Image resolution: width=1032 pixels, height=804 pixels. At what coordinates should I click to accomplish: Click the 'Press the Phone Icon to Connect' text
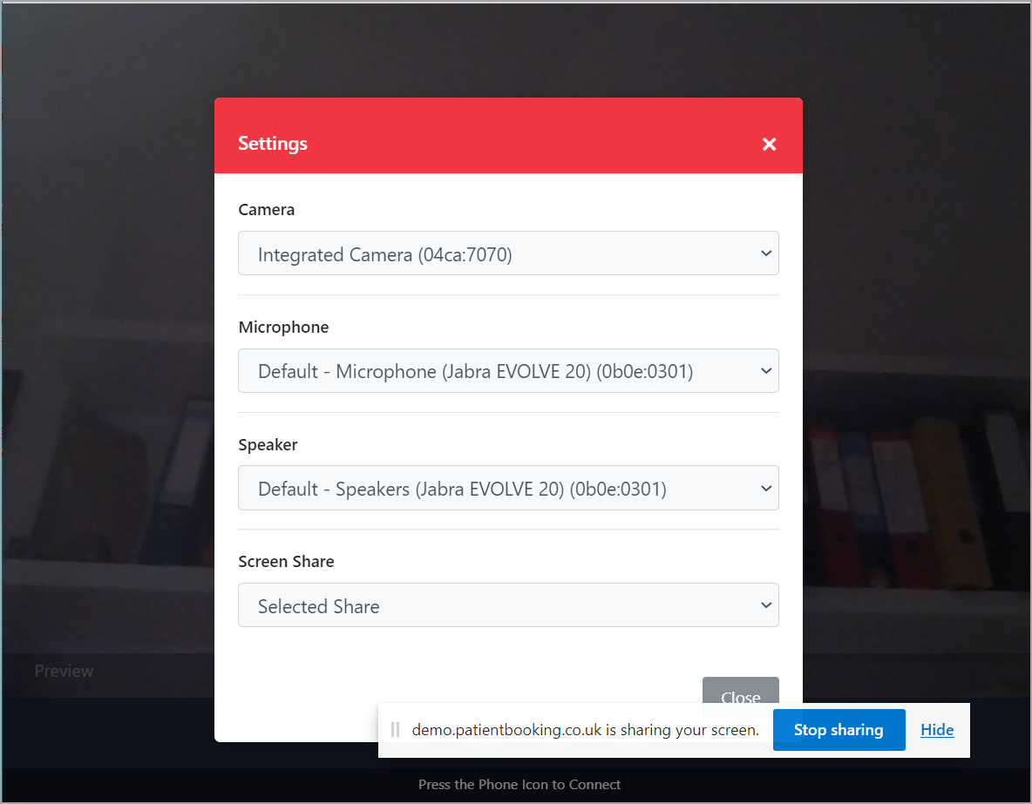tap(519, 785)
